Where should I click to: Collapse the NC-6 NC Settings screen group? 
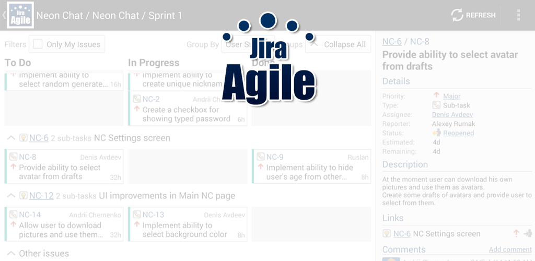[10, 138]
